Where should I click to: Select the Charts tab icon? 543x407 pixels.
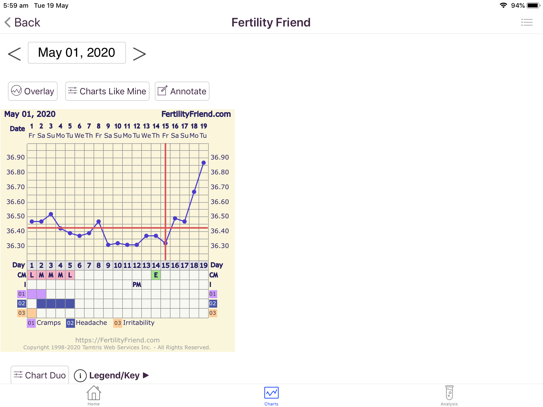click(x=271, y=393)
